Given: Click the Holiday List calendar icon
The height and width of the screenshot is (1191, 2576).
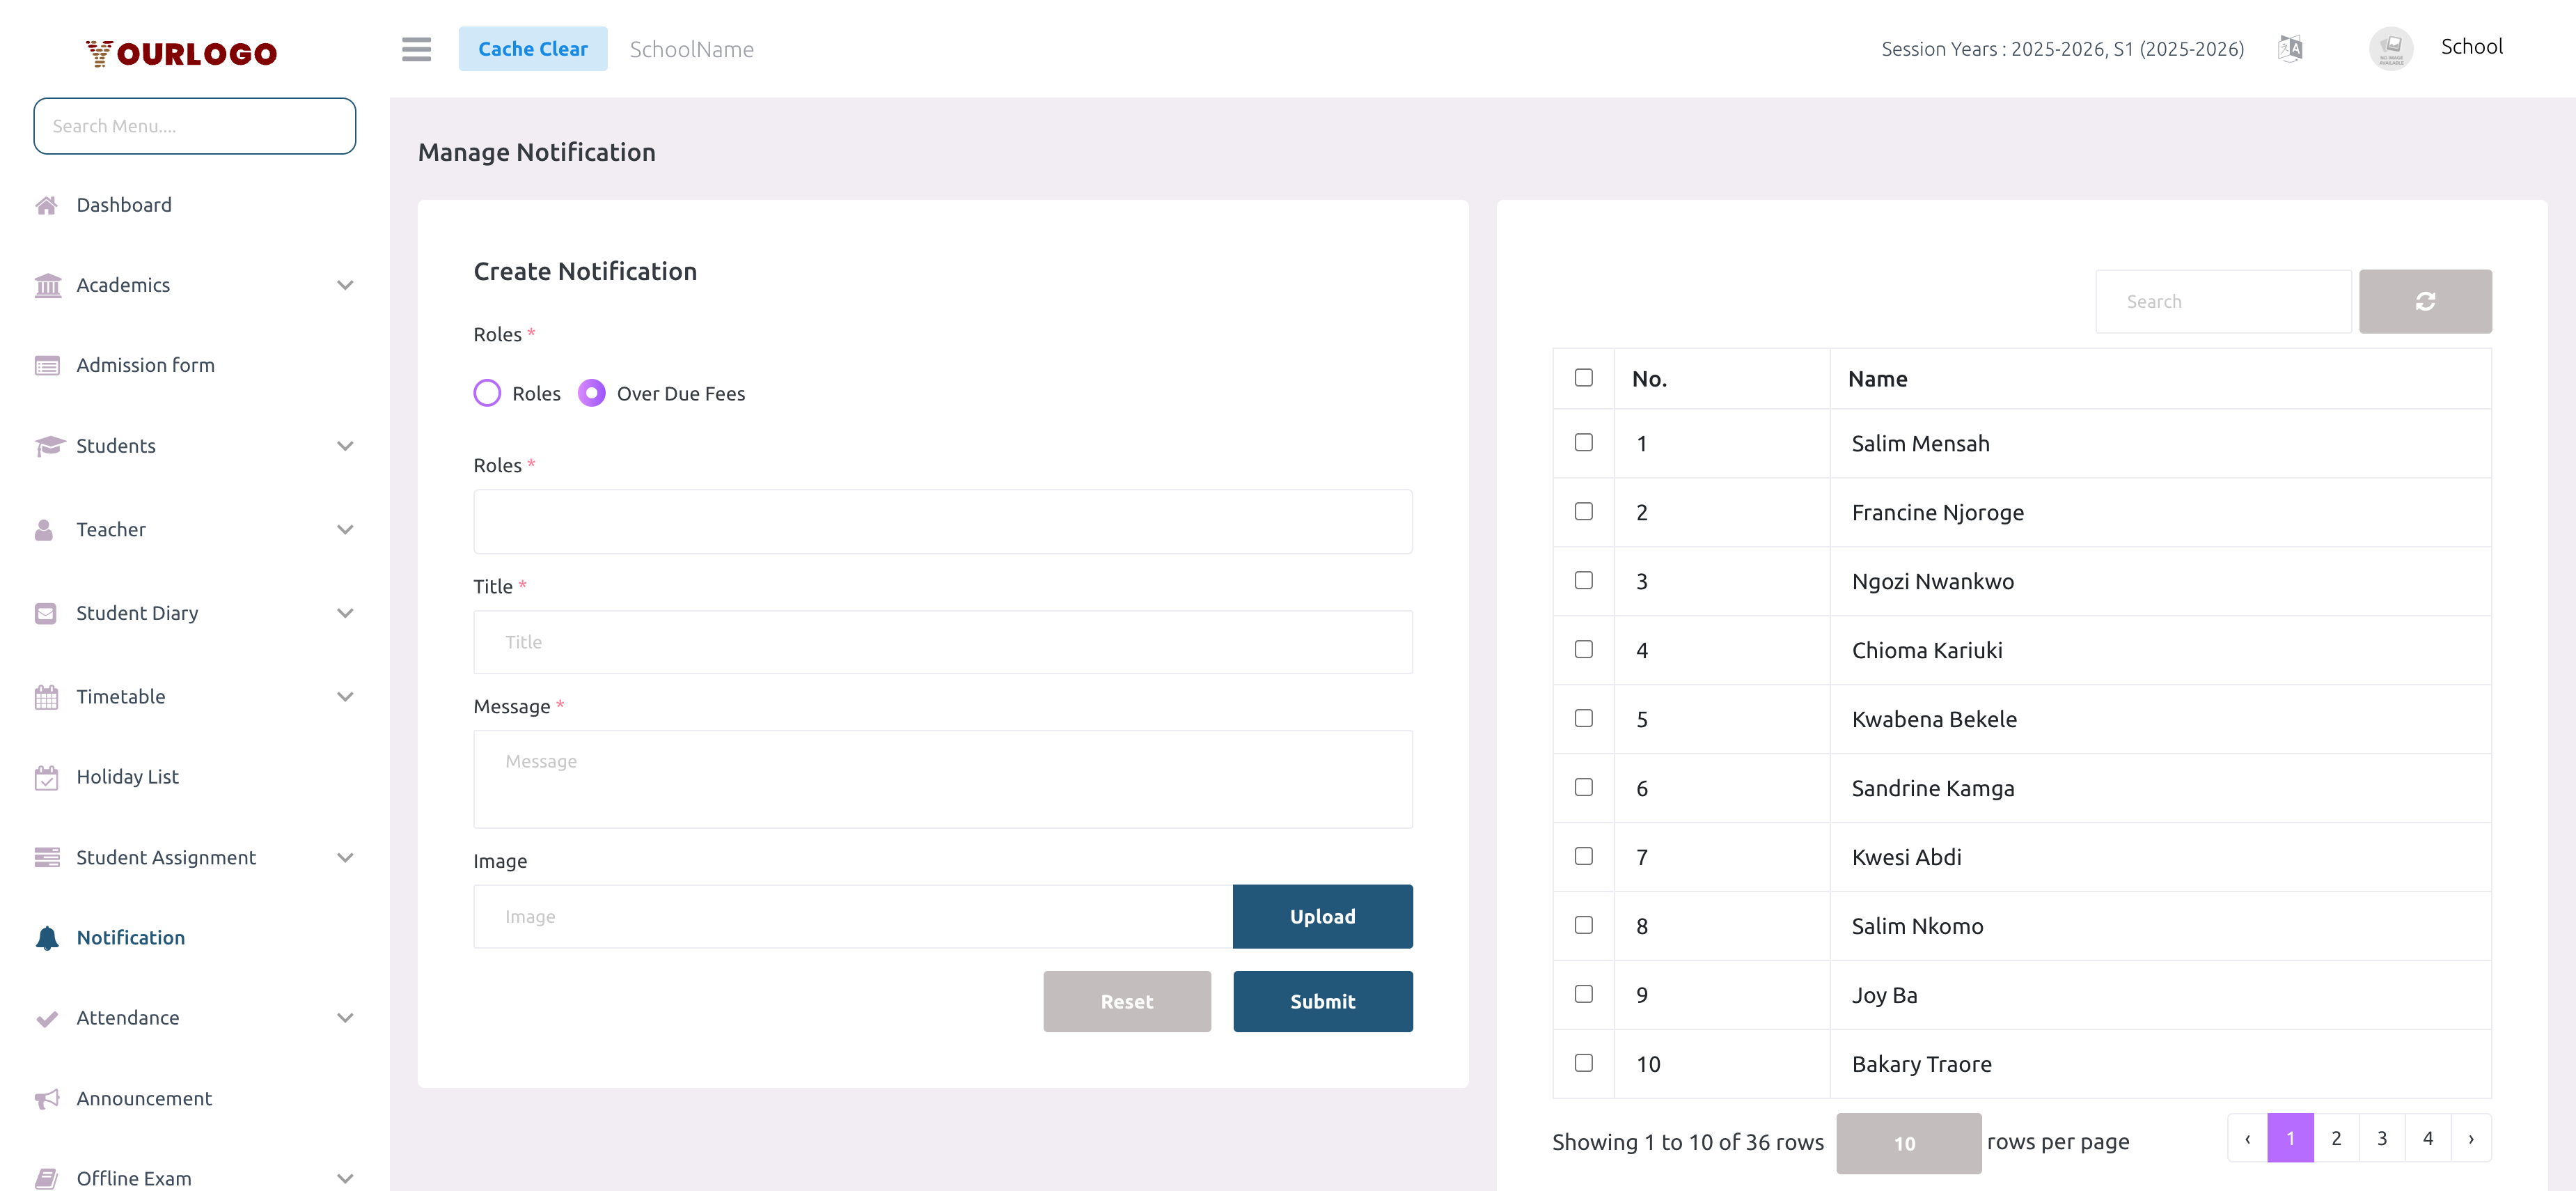Looking at the screenshot, I should point(47,776).
